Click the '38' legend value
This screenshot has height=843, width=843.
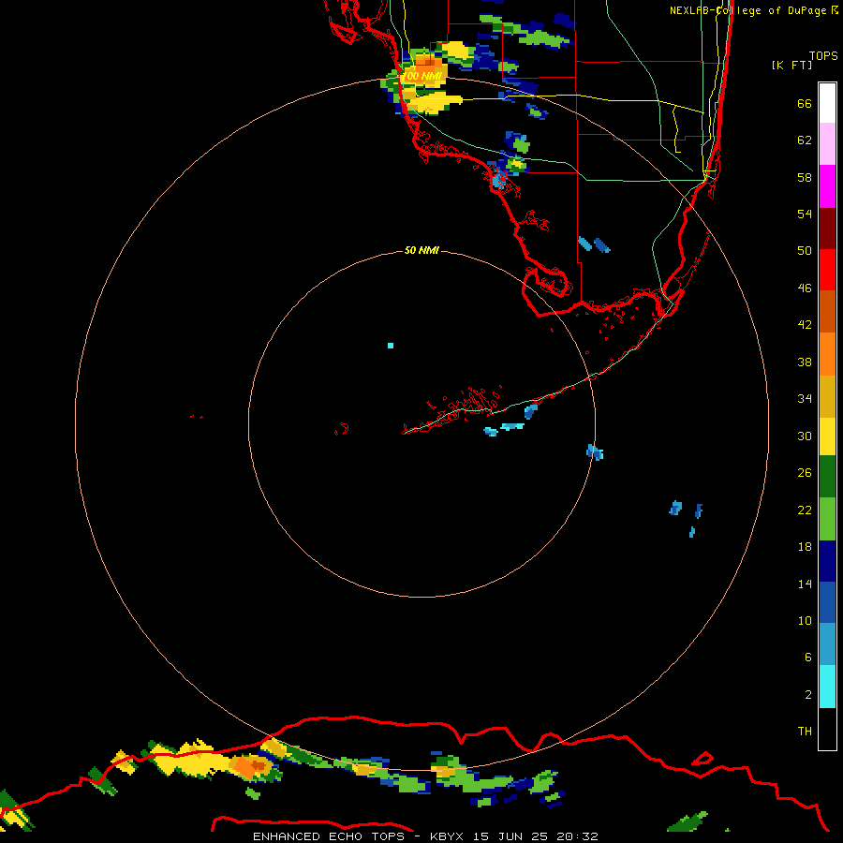pos(805,362)
